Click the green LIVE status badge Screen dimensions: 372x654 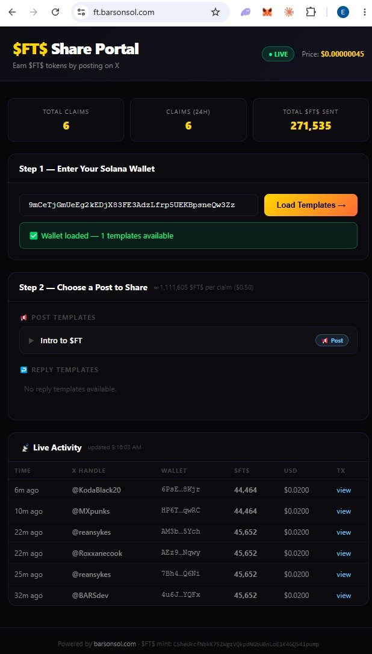point(278,54)
